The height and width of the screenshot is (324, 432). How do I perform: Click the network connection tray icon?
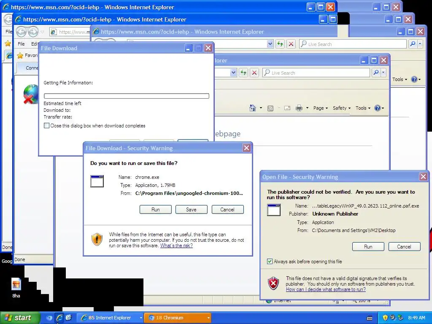point(401,318)
